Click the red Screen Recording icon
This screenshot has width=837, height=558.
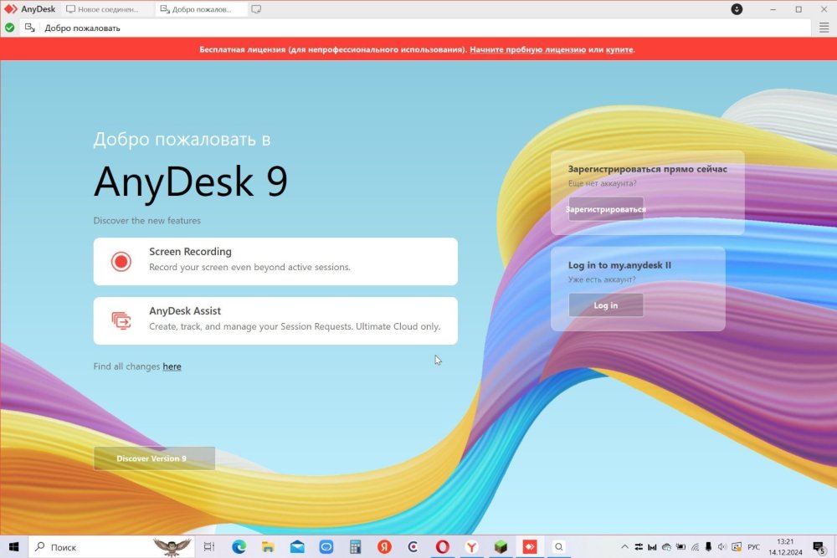click(121, 261)
